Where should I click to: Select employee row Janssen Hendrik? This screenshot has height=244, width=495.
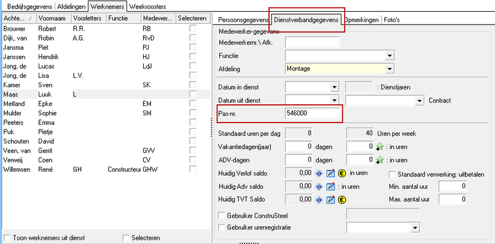pos(106,57)
